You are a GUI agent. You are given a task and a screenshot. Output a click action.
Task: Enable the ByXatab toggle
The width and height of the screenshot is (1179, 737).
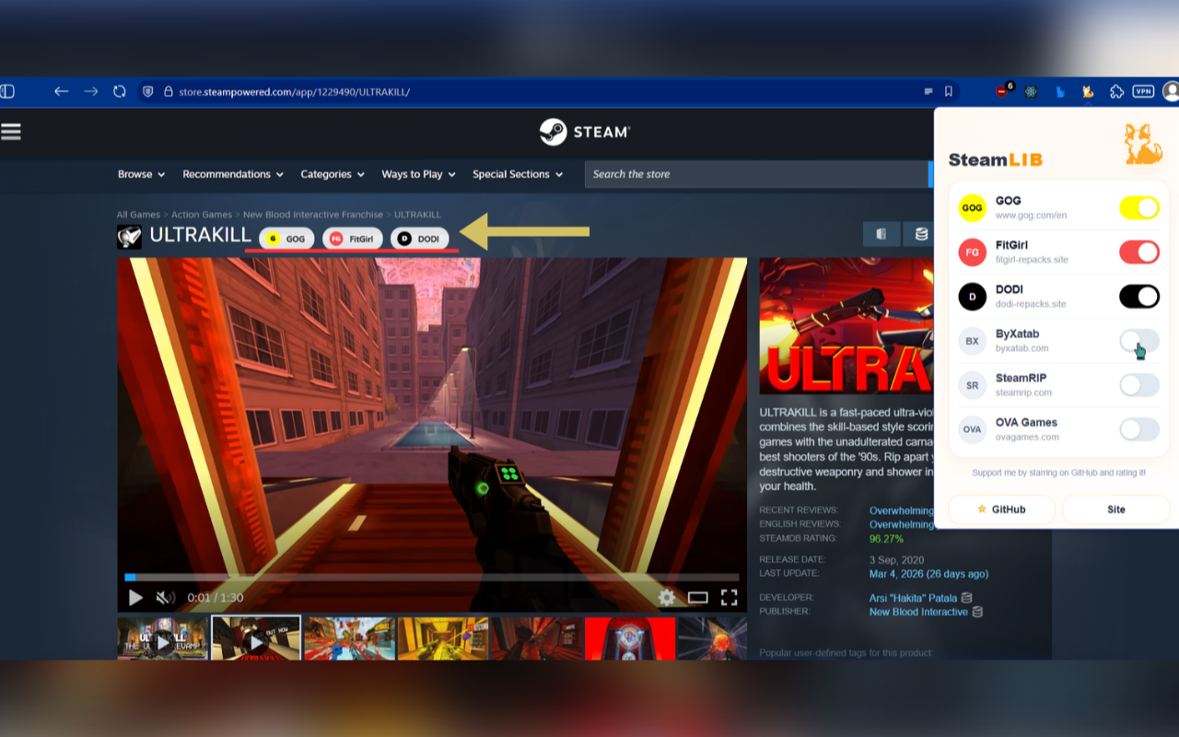tap(1138, 341)
